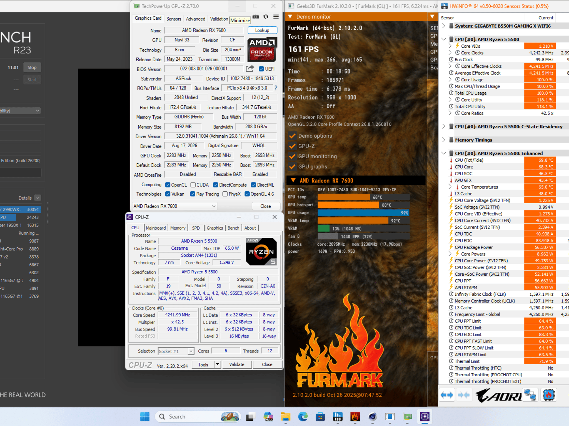Toggle PhysX checkbox
569x426 pixels.
pos(225,194)
